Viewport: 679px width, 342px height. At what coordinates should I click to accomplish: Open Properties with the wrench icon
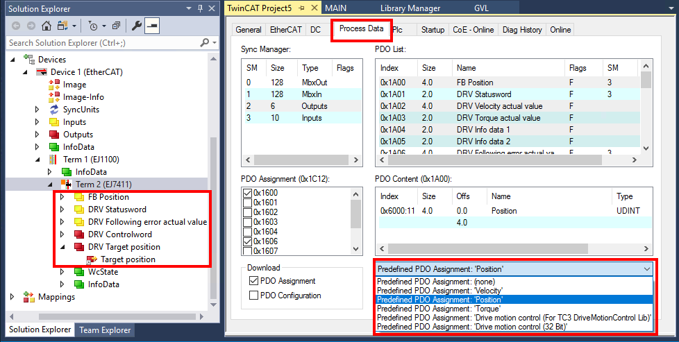point(137,26)
